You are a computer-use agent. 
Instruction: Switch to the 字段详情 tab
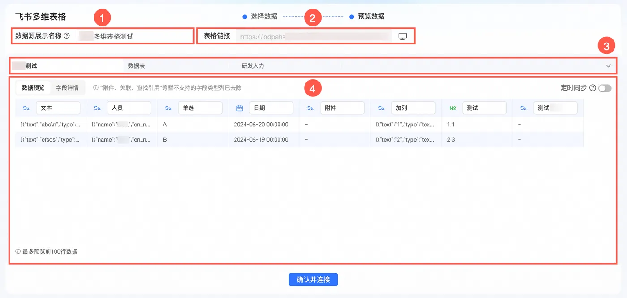tap(67, 88)
